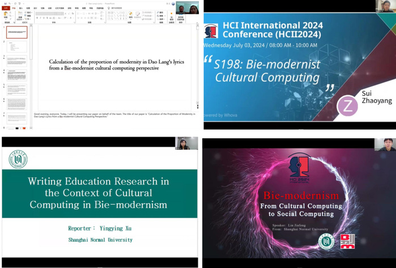Click the Shanghai Normal University round logo
The image size is (396, 268).
coord(18,160)
